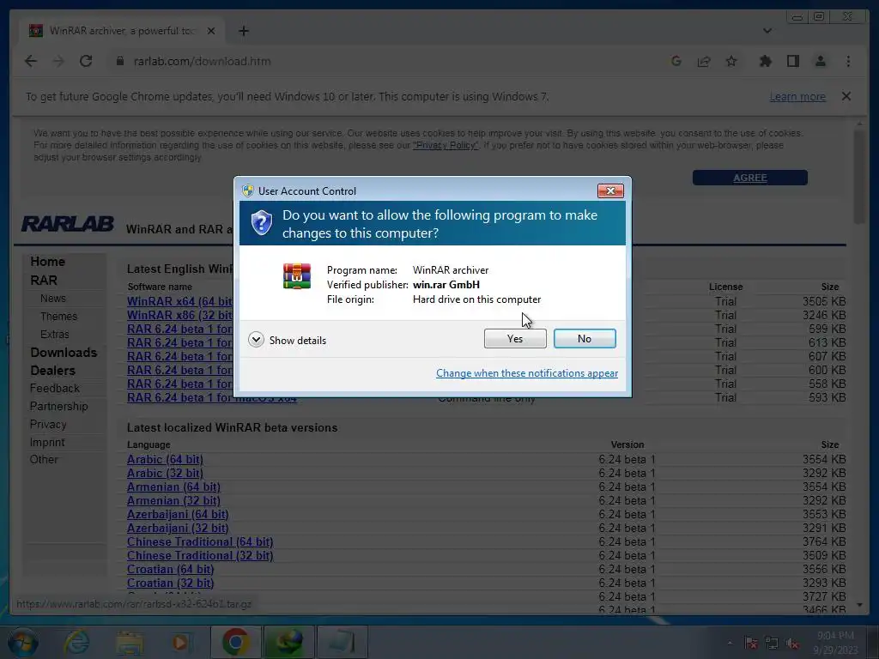879x659 pixels.
Task: Click Chinese Traditional (64 bit) link
Action: coord(199,542)
